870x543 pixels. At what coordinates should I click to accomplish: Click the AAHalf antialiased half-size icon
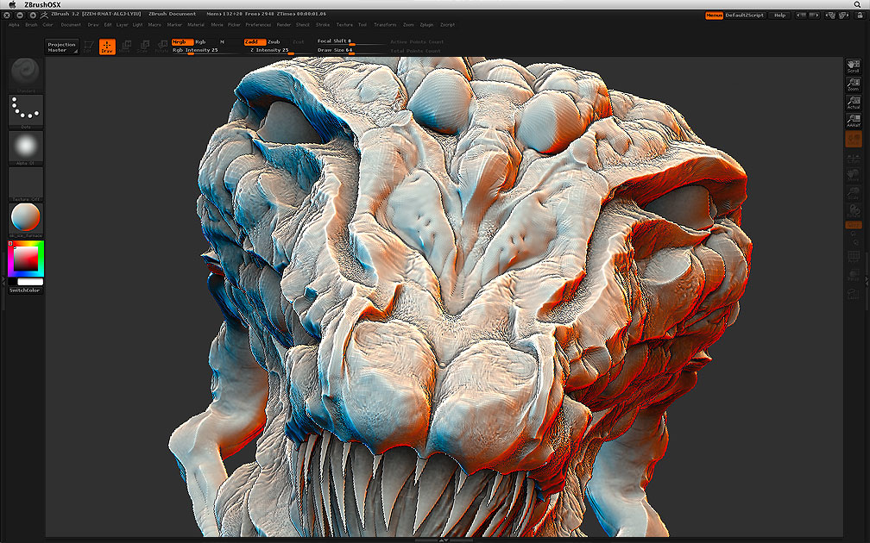(x=854, y=121)
